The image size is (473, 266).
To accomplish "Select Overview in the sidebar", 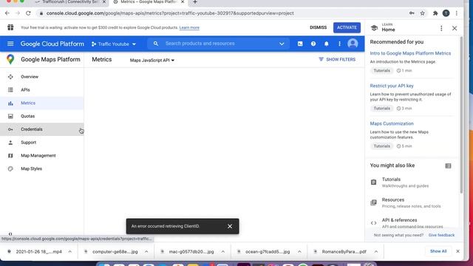I will coord(42,77).
